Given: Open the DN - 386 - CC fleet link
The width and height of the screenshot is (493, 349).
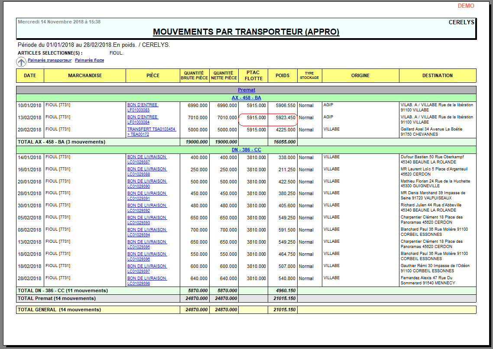Looking at the screenshot, I should click(247, 150).
